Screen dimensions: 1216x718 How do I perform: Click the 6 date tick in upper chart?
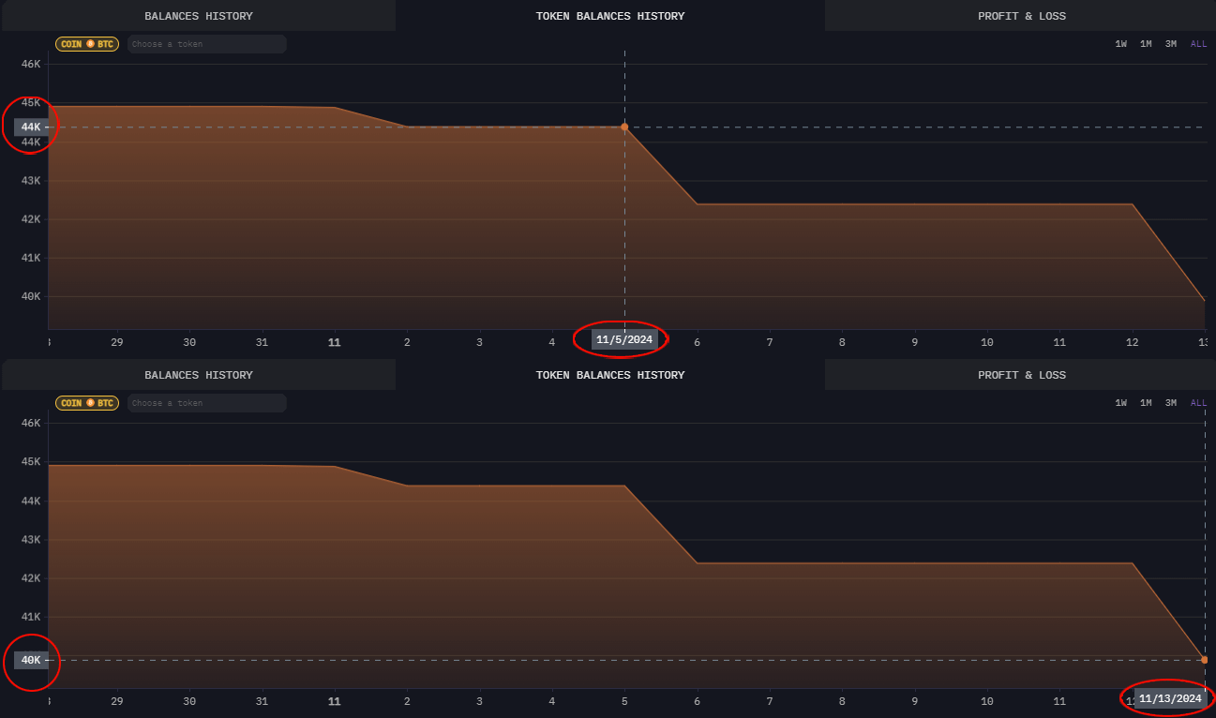(697, 342)
